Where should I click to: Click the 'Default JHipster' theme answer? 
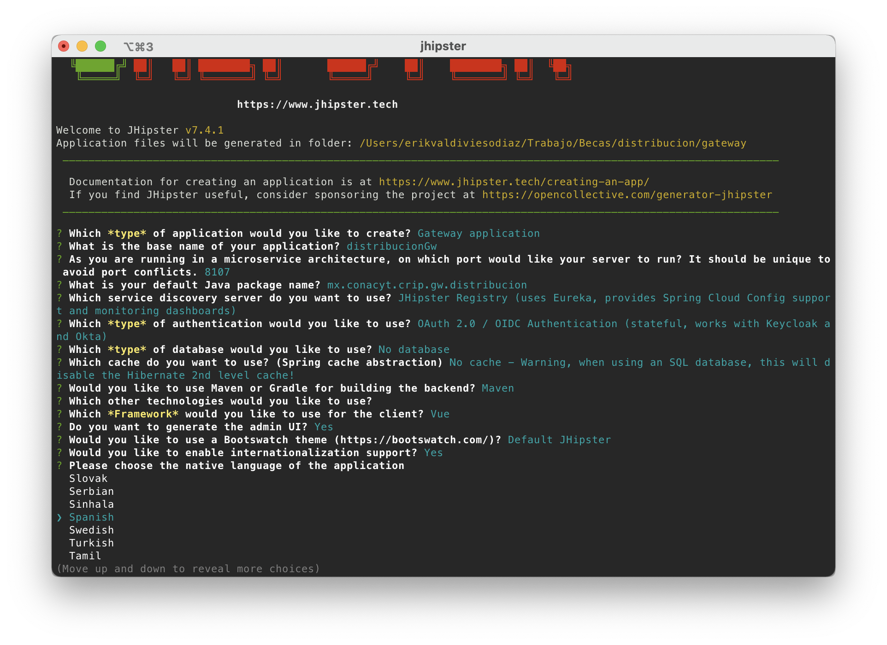coord(559,440)
